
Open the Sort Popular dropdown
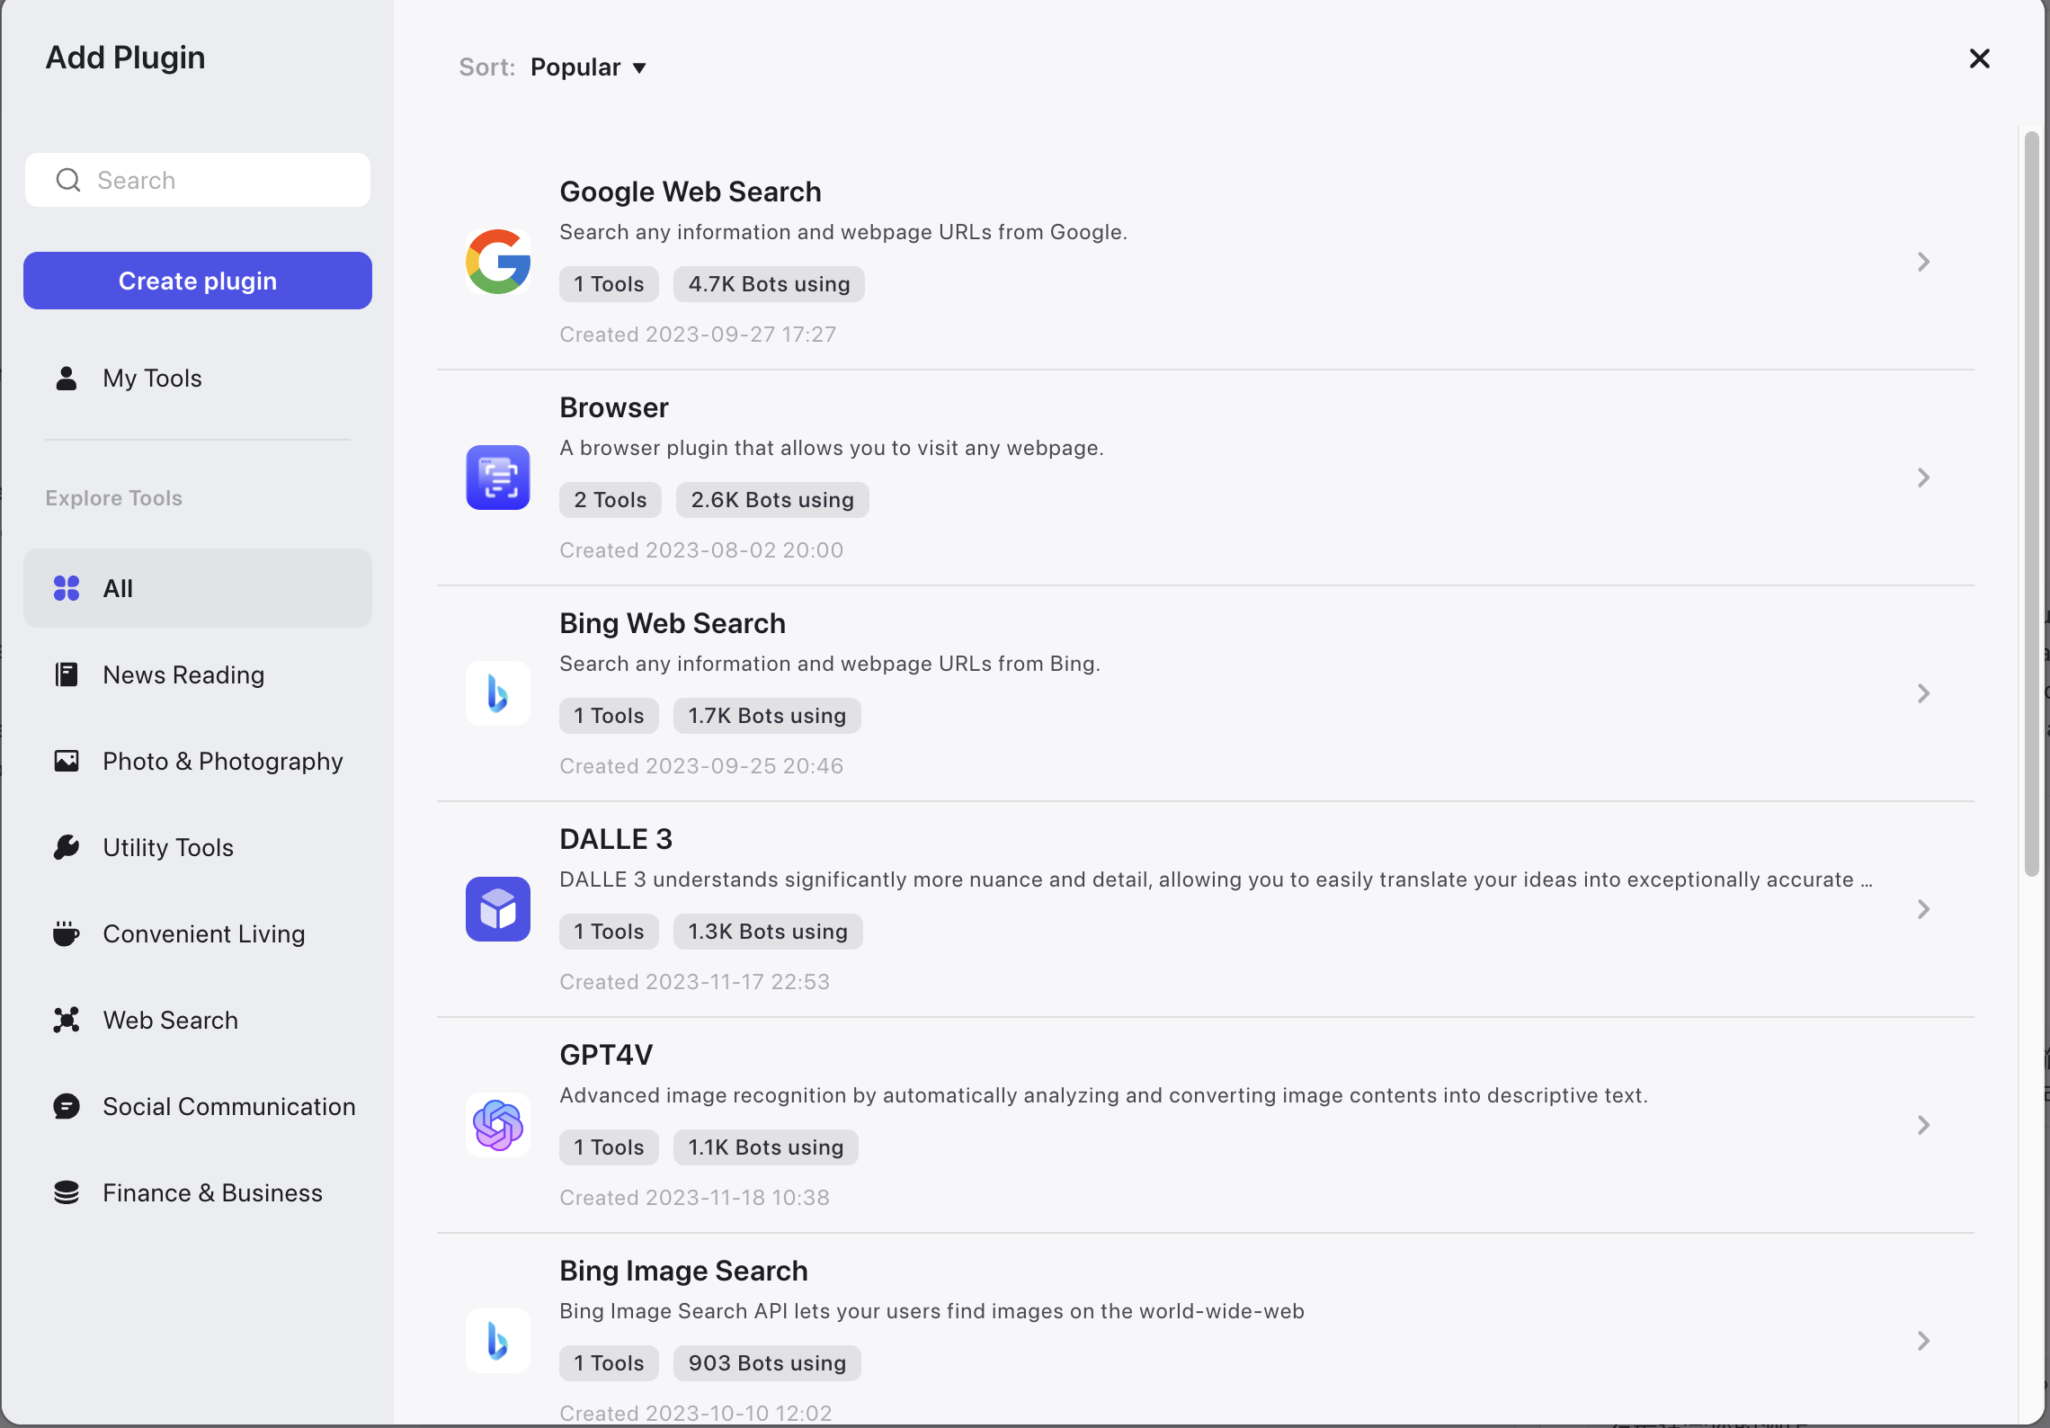588,67
